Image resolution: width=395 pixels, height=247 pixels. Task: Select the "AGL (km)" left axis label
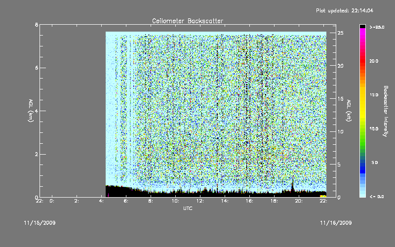pyautogui.click(x=31, y=111)
